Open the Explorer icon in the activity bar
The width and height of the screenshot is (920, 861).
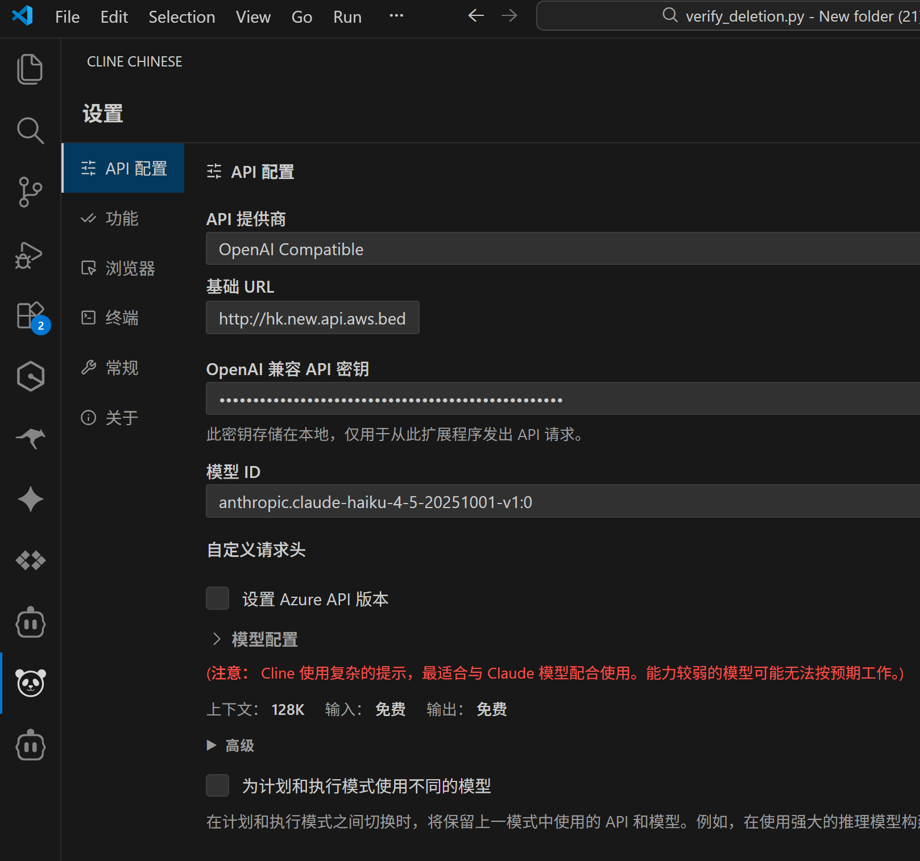point(30,68)
